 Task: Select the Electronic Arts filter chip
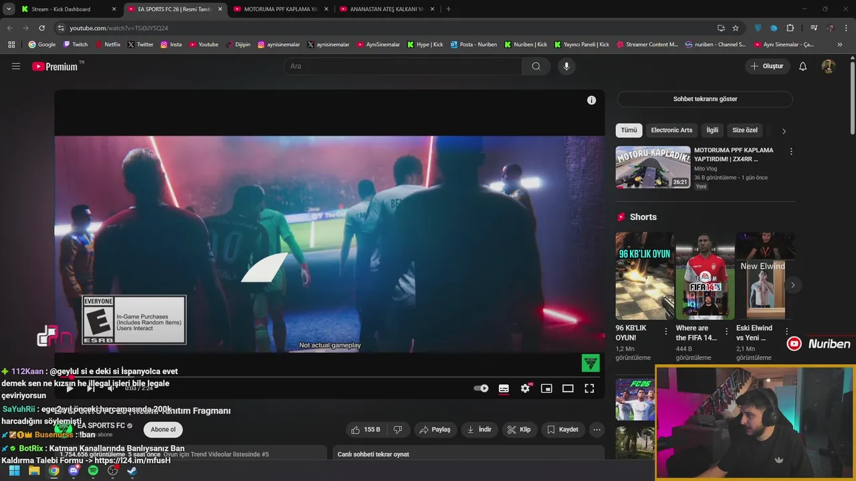tap(671, 130)
